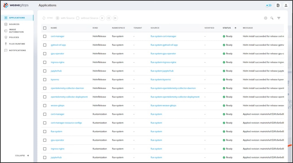Click the Applications sidebar icon
Screen dimensions: 293x163
click(6, 18)
